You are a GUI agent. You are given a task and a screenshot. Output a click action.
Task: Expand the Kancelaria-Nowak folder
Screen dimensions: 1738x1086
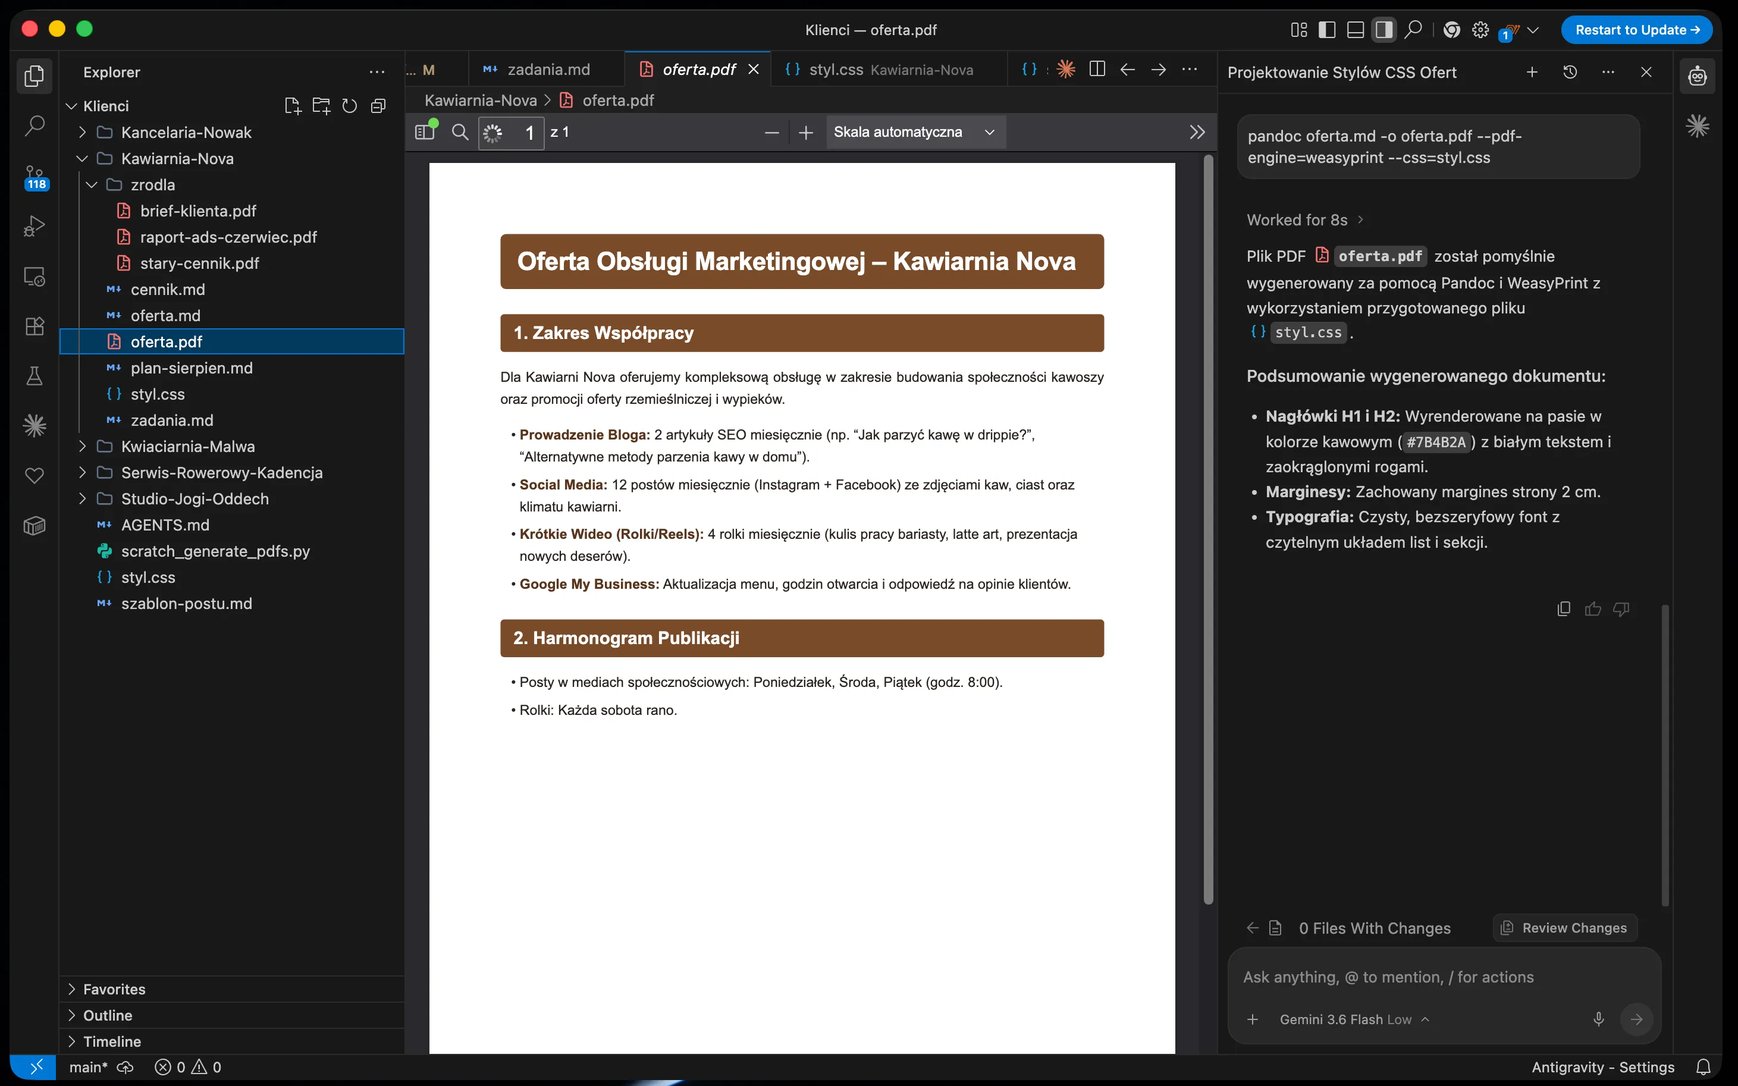(231, 132)
